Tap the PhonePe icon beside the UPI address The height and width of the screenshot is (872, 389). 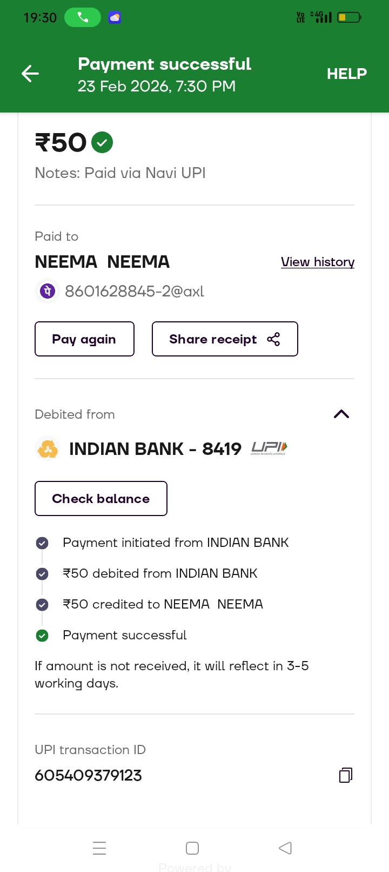tap(48, 292)
